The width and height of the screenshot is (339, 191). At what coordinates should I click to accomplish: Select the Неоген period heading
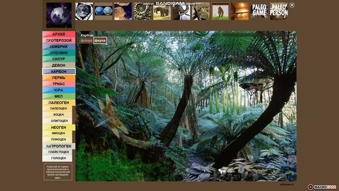[59, 127]
